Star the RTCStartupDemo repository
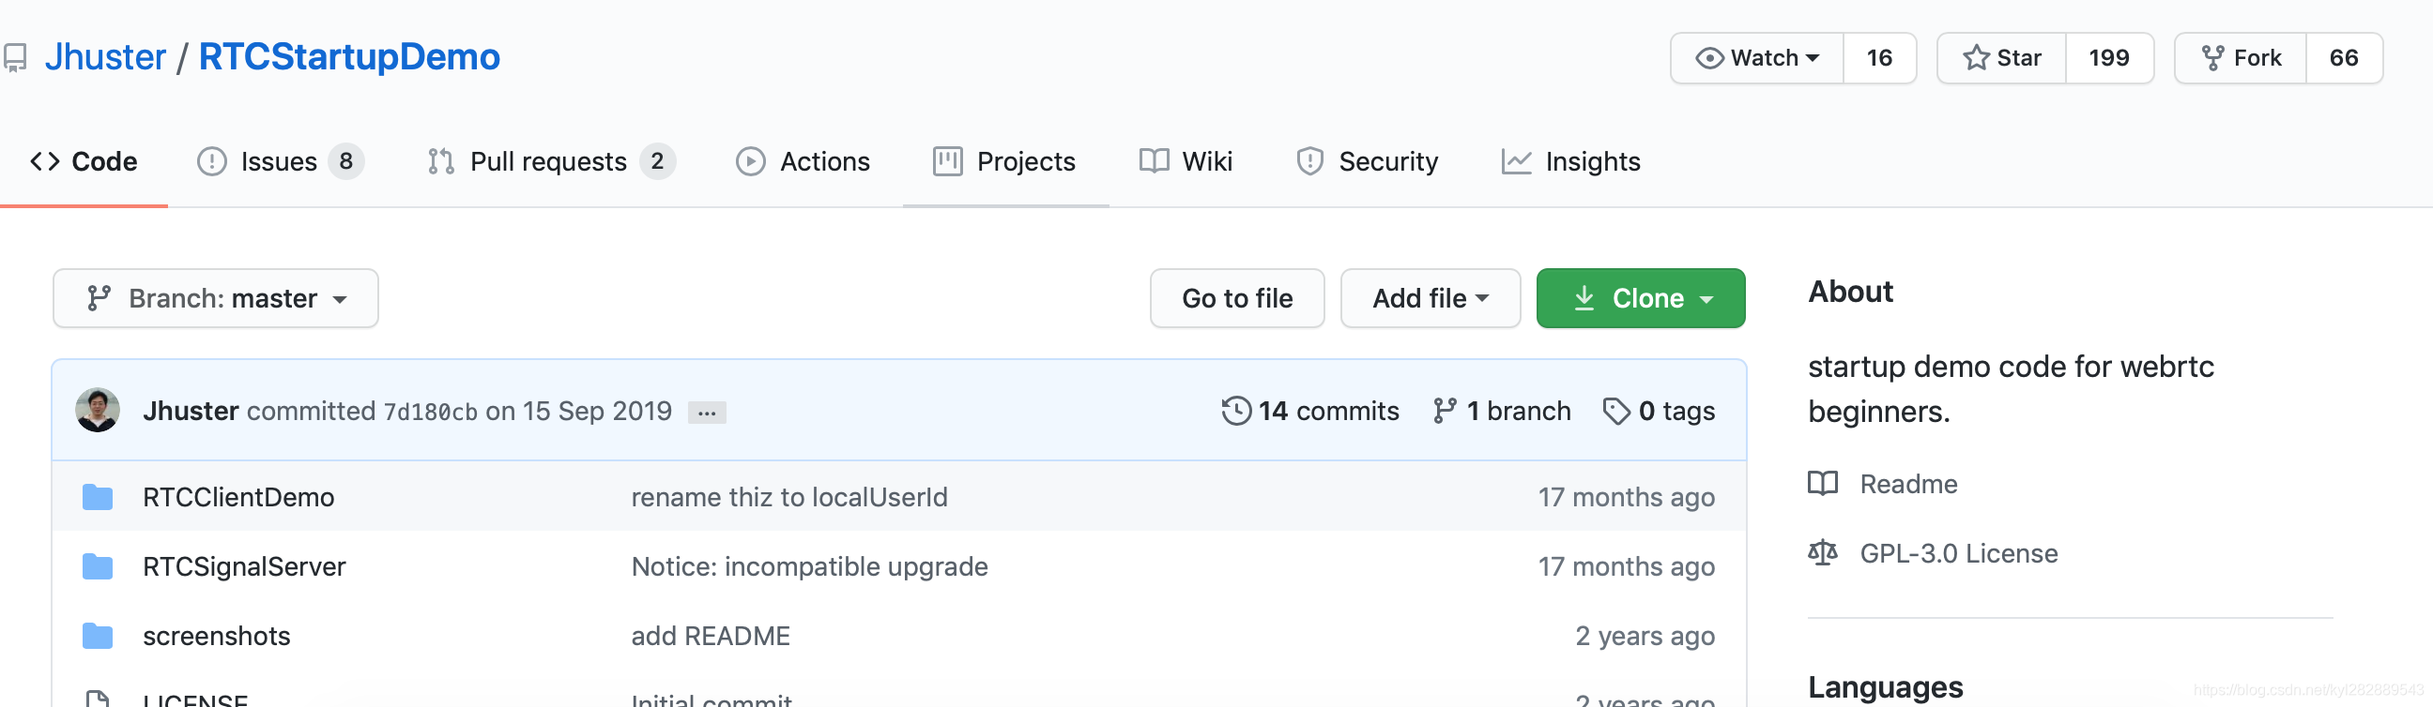 pos(2001,58)
